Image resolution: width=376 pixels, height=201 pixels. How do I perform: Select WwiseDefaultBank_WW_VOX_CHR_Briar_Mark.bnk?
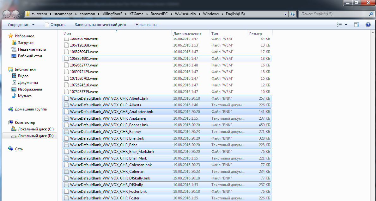point(167,152)
